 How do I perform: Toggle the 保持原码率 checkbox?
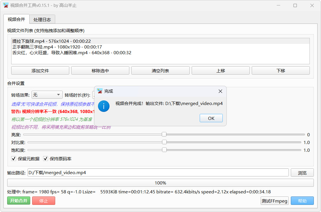[45, 159]
